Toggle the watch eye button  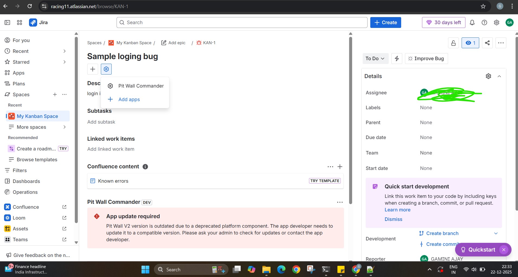pos(470,43)
